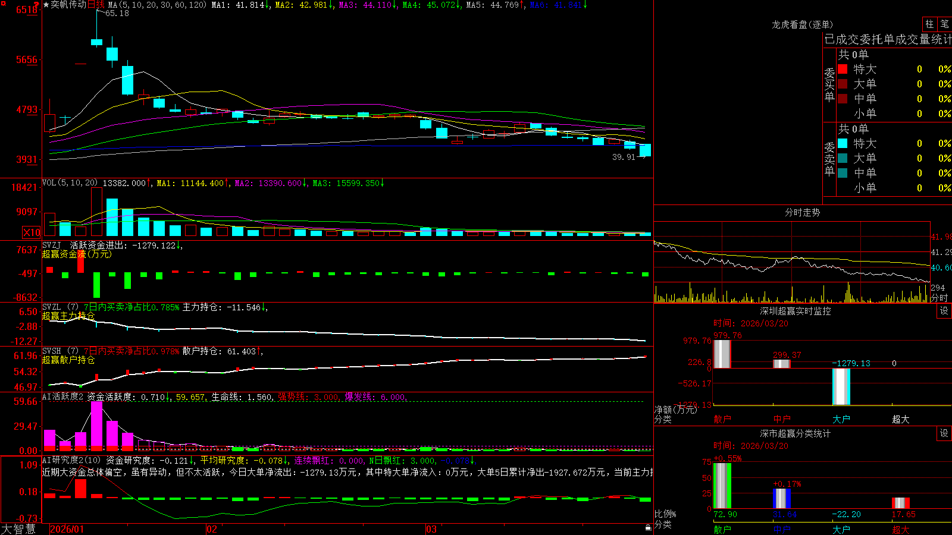
Task: Click the 超赢散户持仓 yellow label
Action: (x=68, y=360)
